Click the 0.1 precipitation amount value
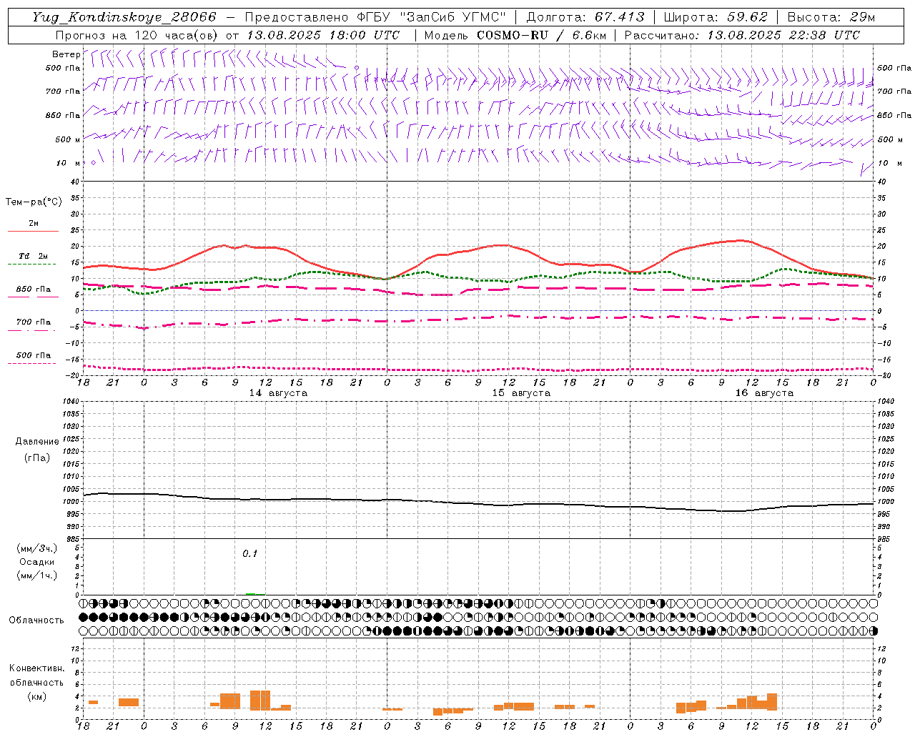This screenshot has width=915, height=732. click(x=249, y=553)
